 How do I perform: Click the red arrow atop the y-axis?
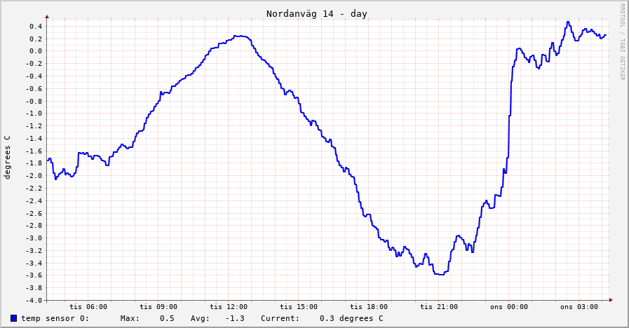[x=47, y=16]
